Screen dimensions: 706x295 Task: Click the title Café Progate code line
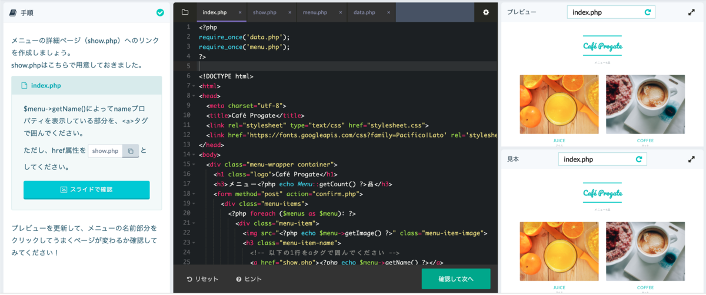point(255,115)
